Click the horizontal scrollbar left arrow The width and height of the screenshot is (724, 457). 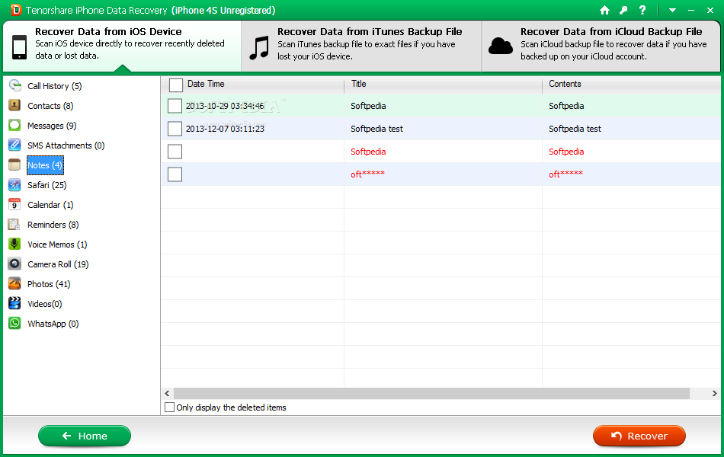167,393
